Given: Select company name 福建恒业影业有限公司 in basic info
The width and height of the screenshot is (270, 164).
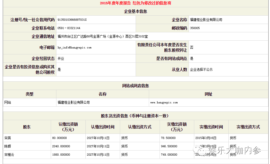Looking at the screenshot, I should coord(206,20).
